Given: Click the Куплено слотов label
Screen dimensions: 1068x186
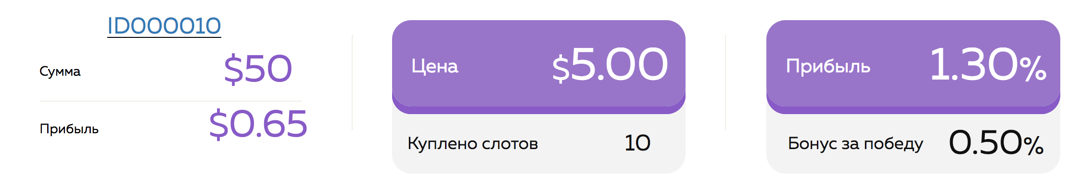Looking at the screenshot, I should [x=472, y=143].
